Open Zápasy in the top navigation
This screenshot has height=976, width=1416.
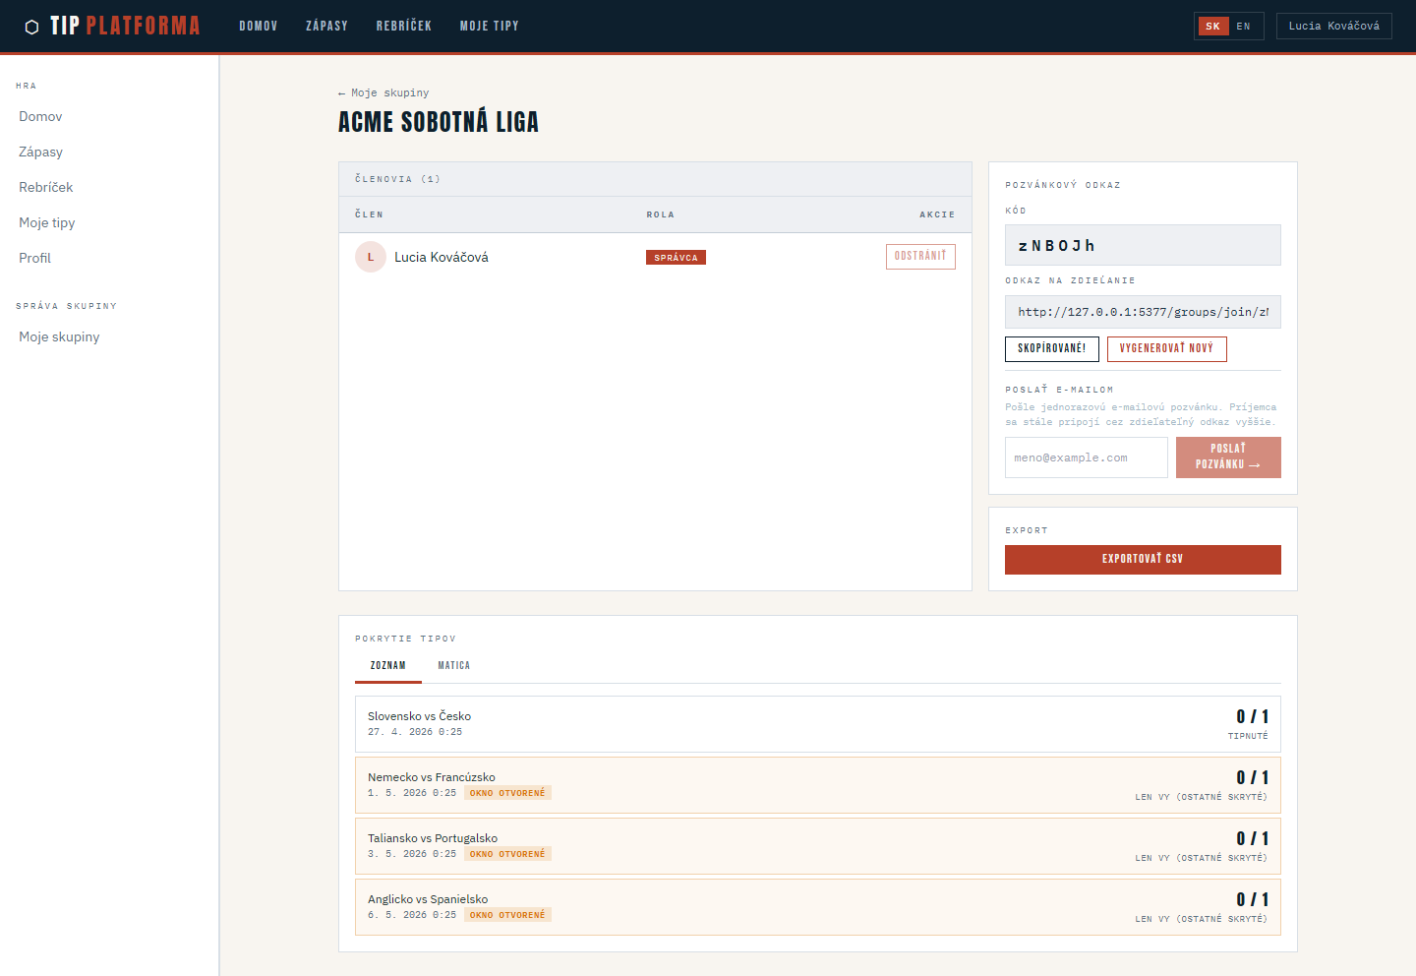(x=326, y=27)
